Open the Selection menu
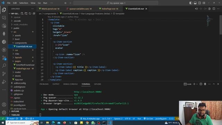This screenshot has height=125, width=222. 24,3
